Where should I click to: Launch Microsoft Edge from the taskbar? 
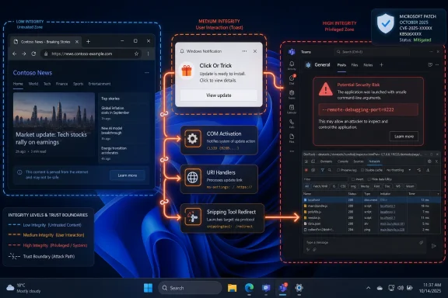tap(249, 288)
